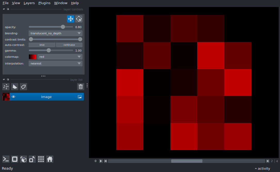
Task: Open the colormap dropdown showing red
Action: pyautogui.click(x=60, y=57)
